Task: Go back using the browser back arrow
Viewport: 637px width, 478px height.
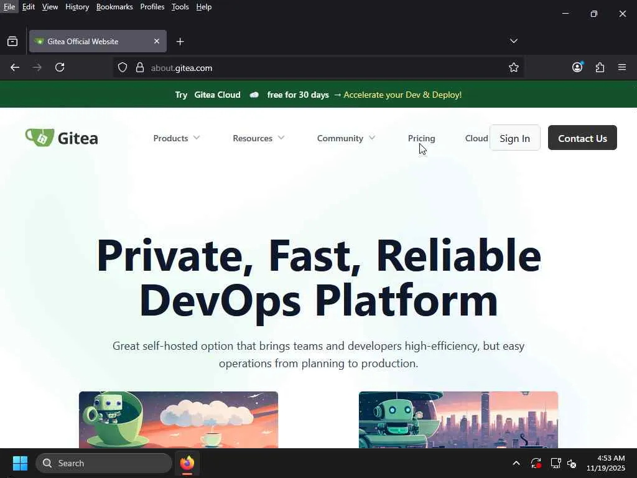Action: 15,67
